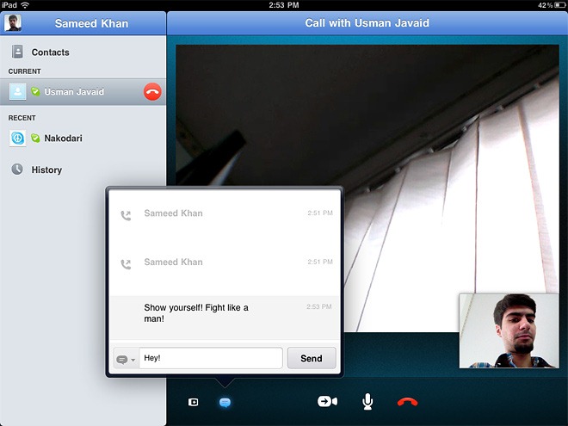568x426 pixels.
Task: Mute the microphone
Action: point(367,402)
